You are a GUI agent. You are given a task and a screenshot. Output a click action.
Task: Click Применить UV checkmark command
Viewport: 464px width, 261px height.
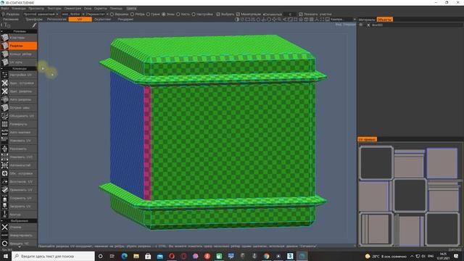pos(19,190)
